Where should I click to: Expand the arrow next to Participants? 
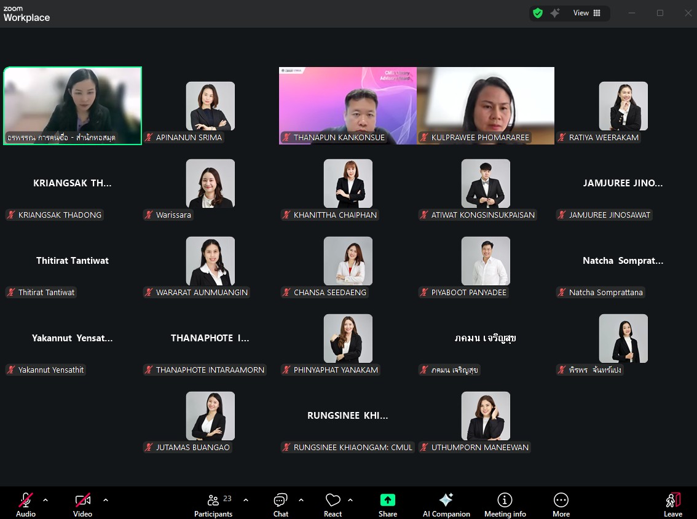pyautogui.click(x=246, y=500)
